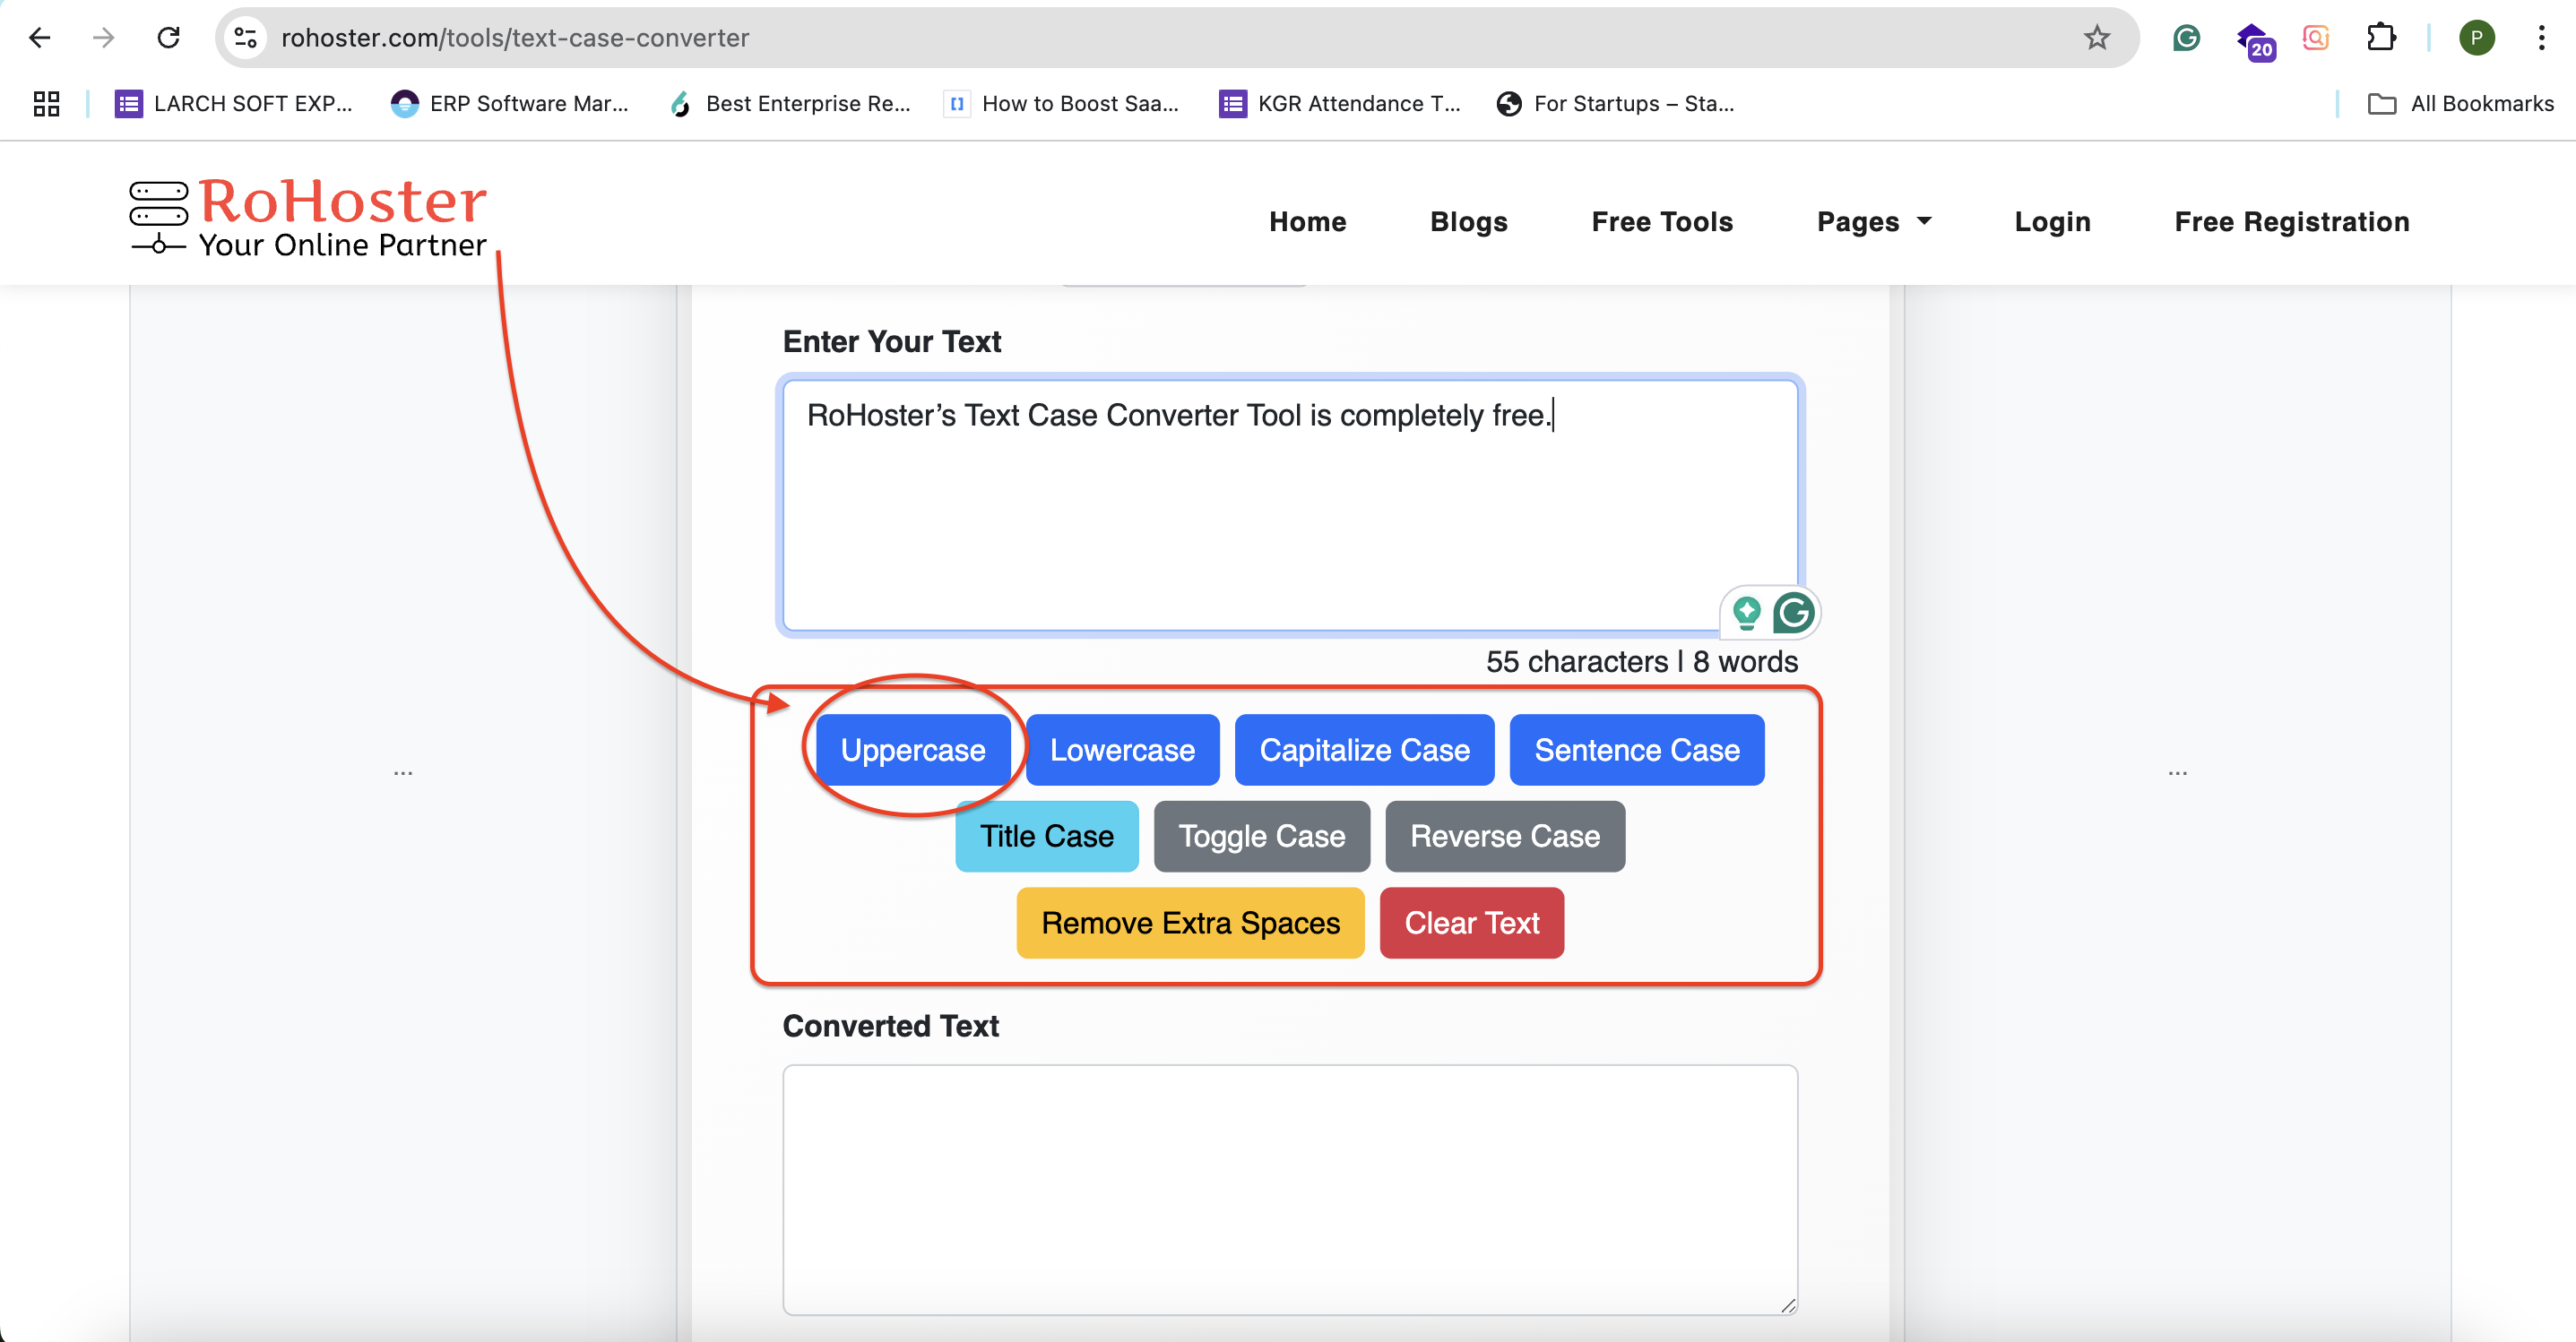2576x1342 pixels.
Task: Bookmark this page with the star icon
Action: click(2096, 38)
